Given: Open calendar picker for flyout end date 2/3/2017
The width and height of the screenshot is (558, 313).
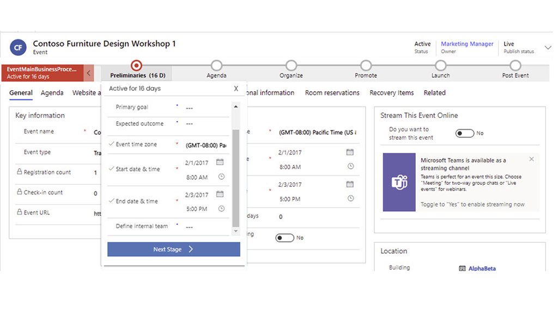Looking at the screenshot, I should coord(220,194).
